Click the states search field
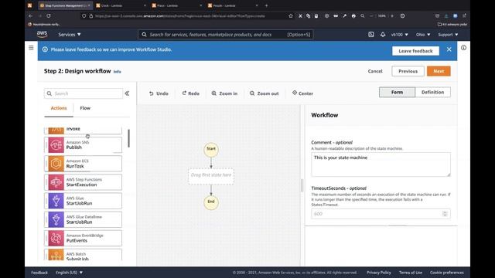Viewport: 495px width, 278px height. coord(84,93)
